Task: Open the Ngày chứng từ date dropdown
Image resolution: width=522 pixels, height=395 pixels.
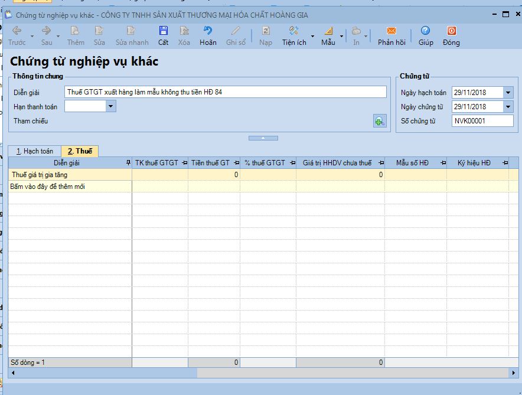Action: point(508,107)
